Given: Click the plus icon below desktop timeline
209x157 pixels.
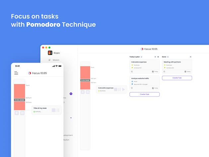Looking at the screenshot, I should click(83, 92).
